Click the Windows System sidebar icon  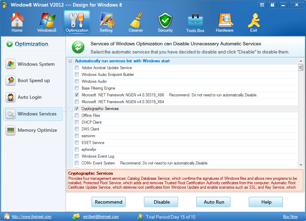coord(11,64)
